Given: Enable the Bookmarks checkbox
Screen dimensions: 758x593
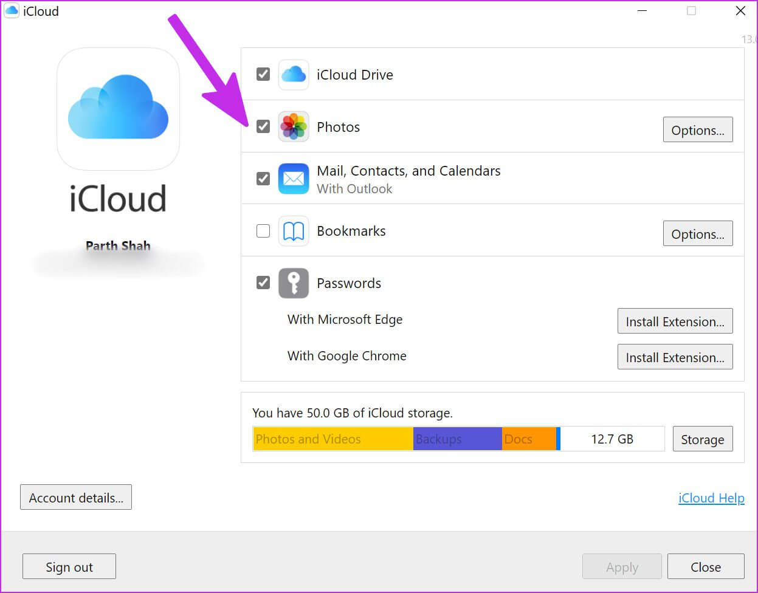Looking at the screenshot, I should (263, 231).
